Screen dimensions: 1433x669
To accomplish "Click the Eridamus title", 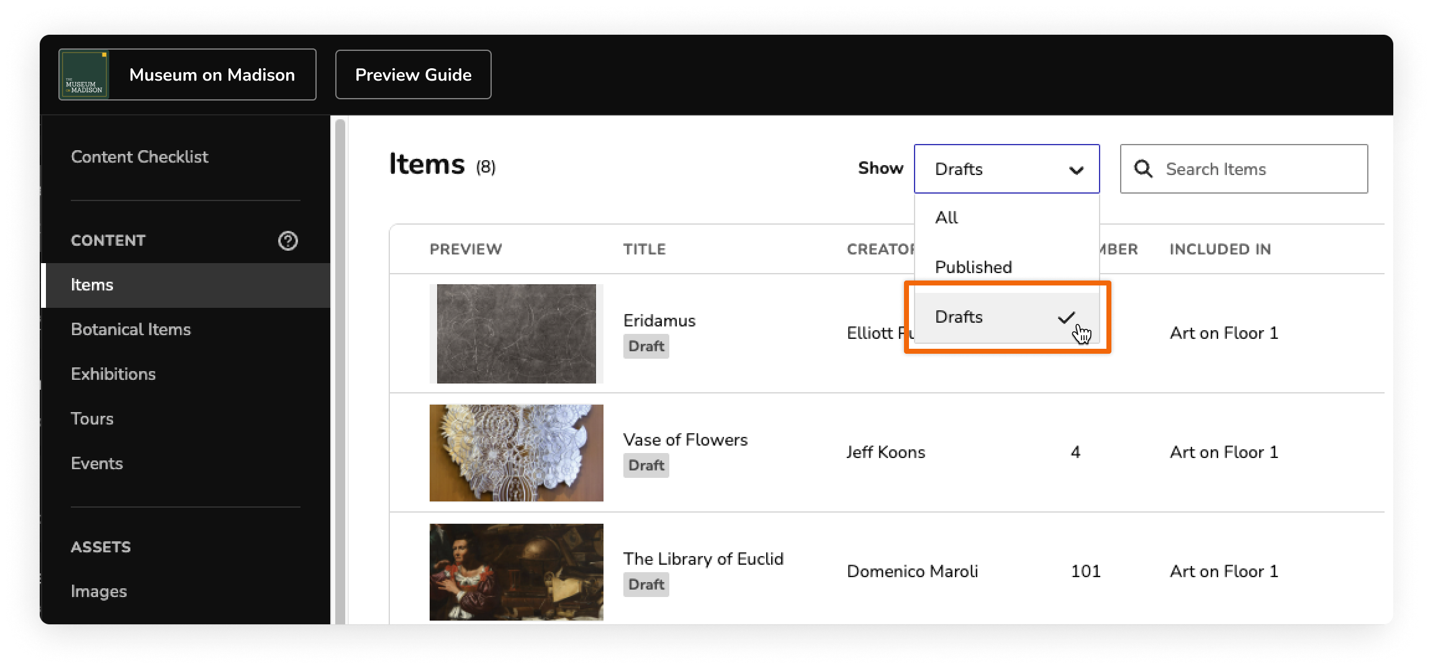I will (x=659, y=321).
